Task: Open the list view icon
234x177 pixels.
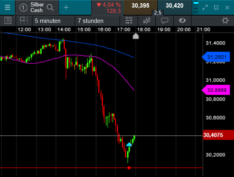Action: click(8, 20)
